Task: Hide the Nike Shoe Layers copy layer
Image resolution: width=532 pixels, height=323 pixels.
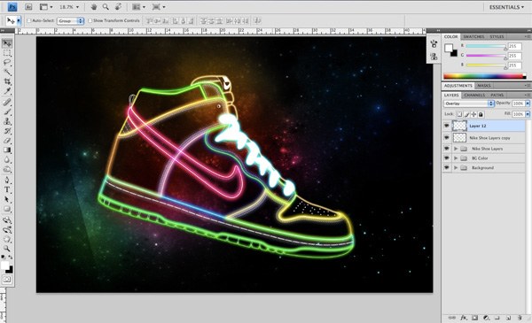Action: click(447, 138)
